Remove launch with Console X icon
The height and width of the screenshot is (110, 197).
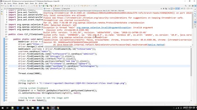tap(163, 9)
